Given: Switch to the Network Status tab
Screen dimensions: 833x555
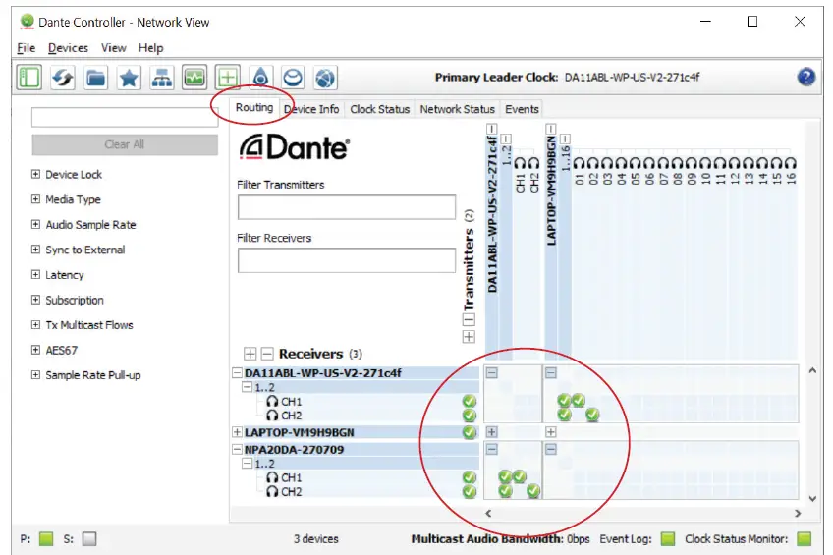Looking at the screenshot, I should pyautogui.click(x=458, y=109).
